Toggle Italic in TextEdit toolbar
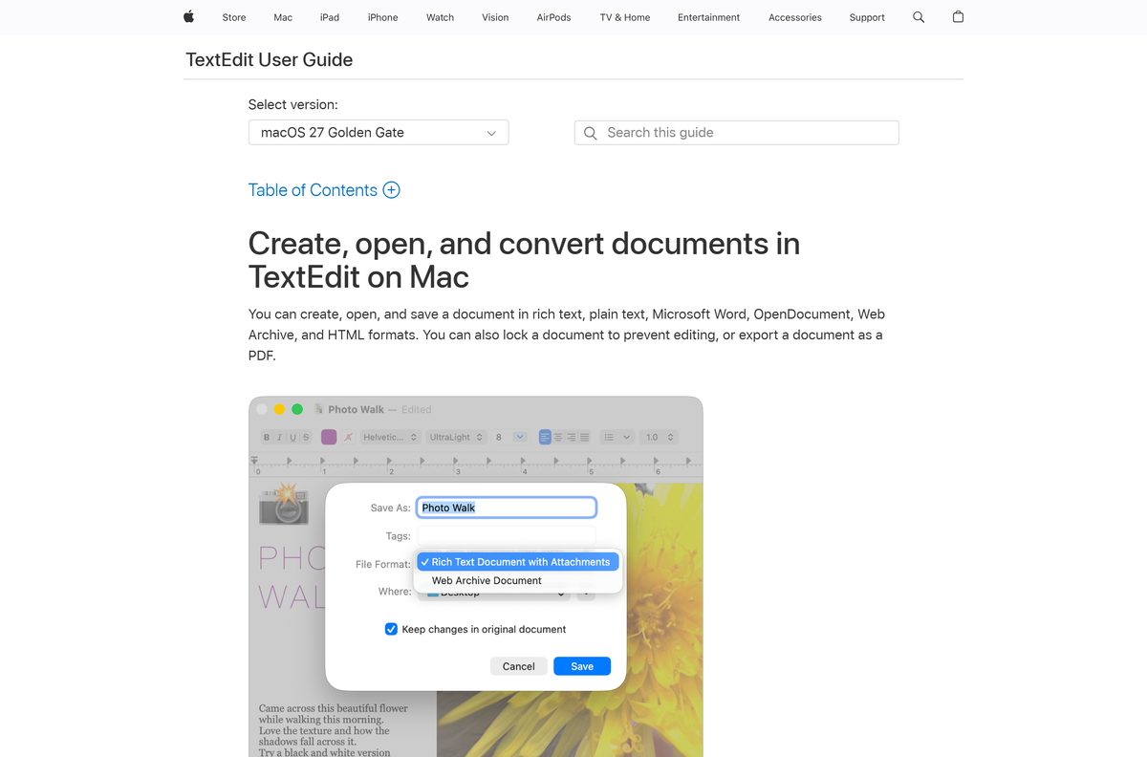 (279, 437)
